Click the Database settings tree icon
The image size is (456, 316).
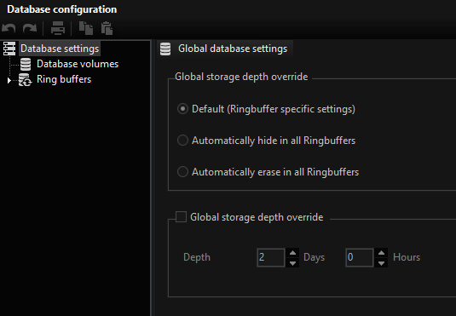click(9, 49)
